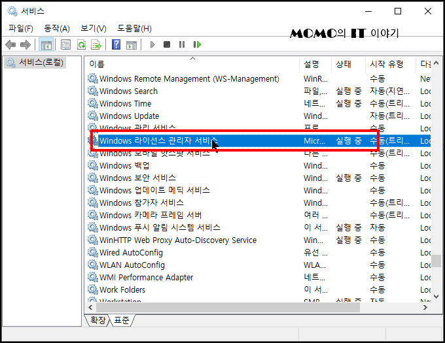Image resolution: width=445 pixels, height=343 pixels.
Task: Select the Windows Update service name
Action: 129,116
